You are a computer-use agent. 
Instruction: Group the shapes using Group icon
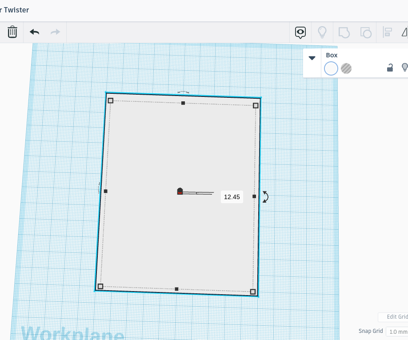point(344,32)
